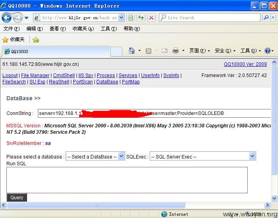
Task: Open the IIS Spy link
Action: pos(86,75)
